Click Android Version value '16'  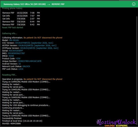[19, 64]
